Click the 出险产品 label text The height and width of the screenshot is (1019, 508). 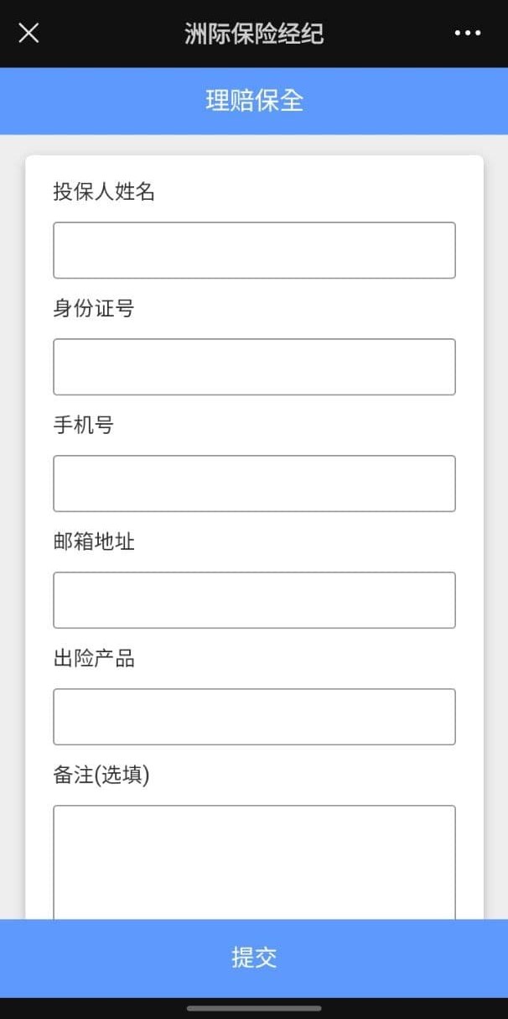click(x=94, y=658)
